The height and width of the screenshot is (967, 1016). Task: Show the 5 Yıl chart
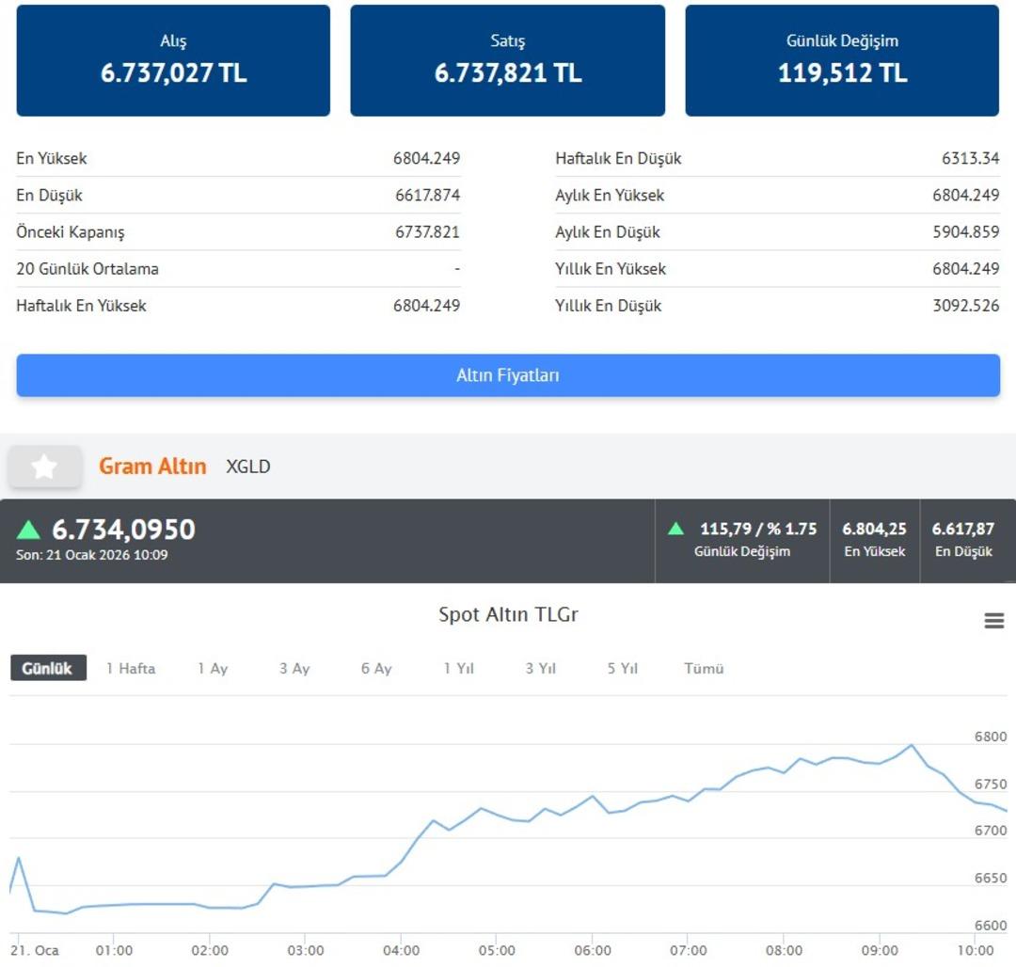[x=623, y=668]
